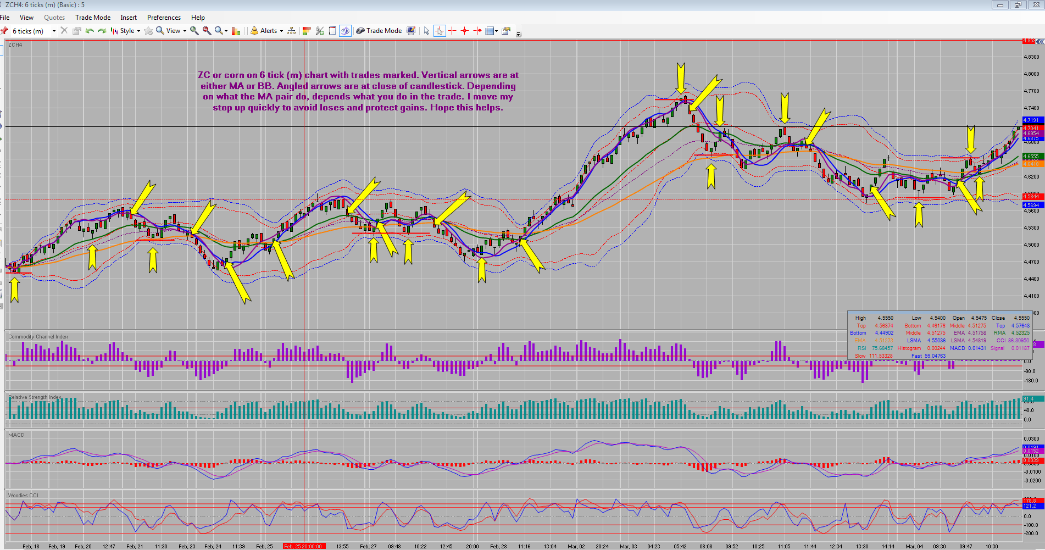
Task: Expand the toolbar overflow arrow
Action: [519, 34]
